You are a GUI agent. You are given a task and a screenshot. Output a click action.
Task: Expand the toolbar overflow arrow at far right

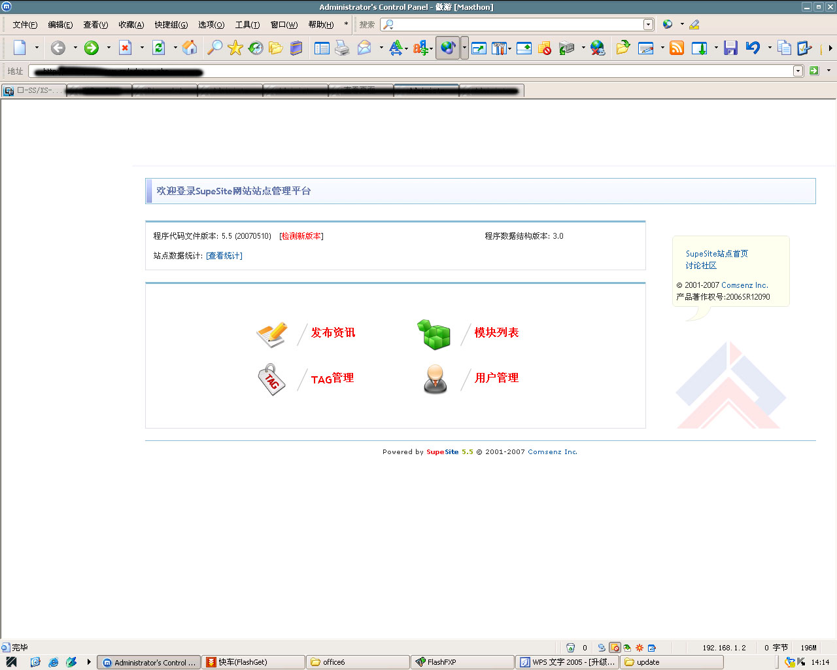830,48
